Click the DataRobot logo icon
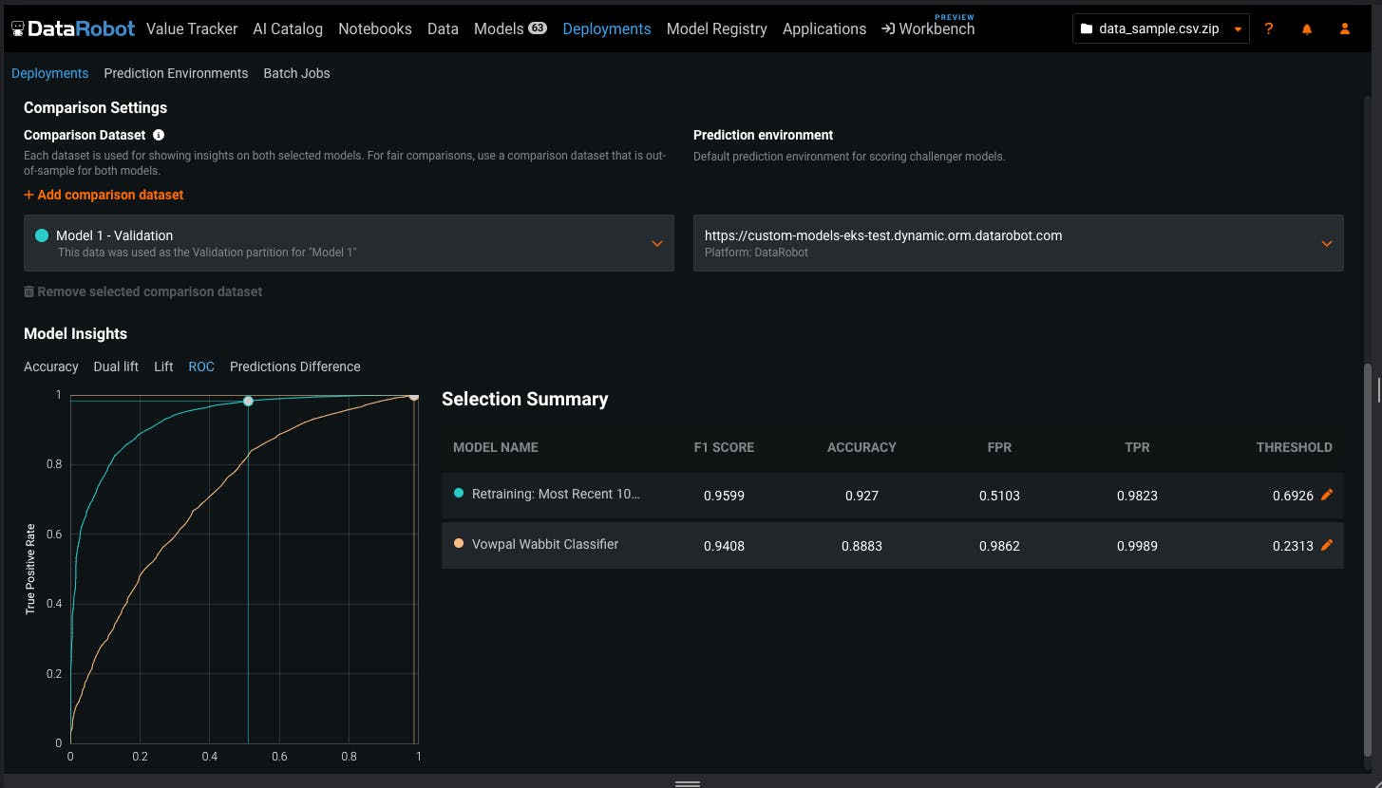The height and width of the screenshot is (788, 1382). pos(18,28)
